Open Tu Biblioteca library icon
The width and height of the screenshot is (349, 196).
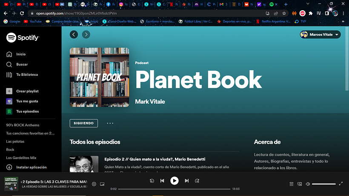tap(9, 75)
